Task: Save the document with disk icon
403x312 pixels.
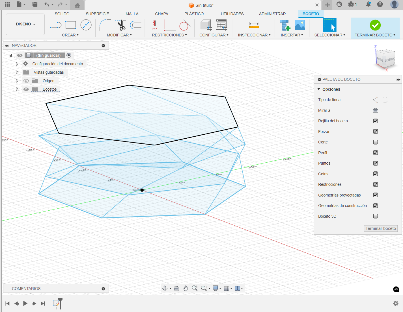Action: 35,4
